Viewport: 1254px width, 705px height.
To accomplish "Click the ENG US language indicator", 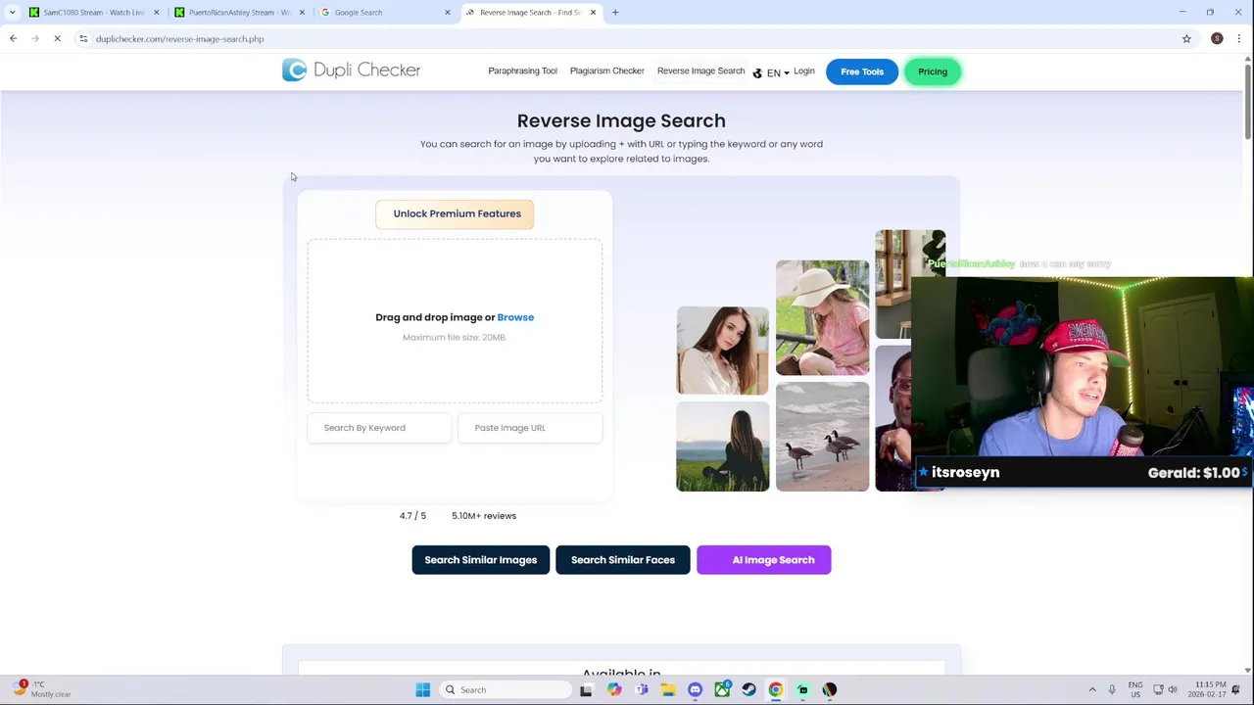I will tap(1135, 689).
